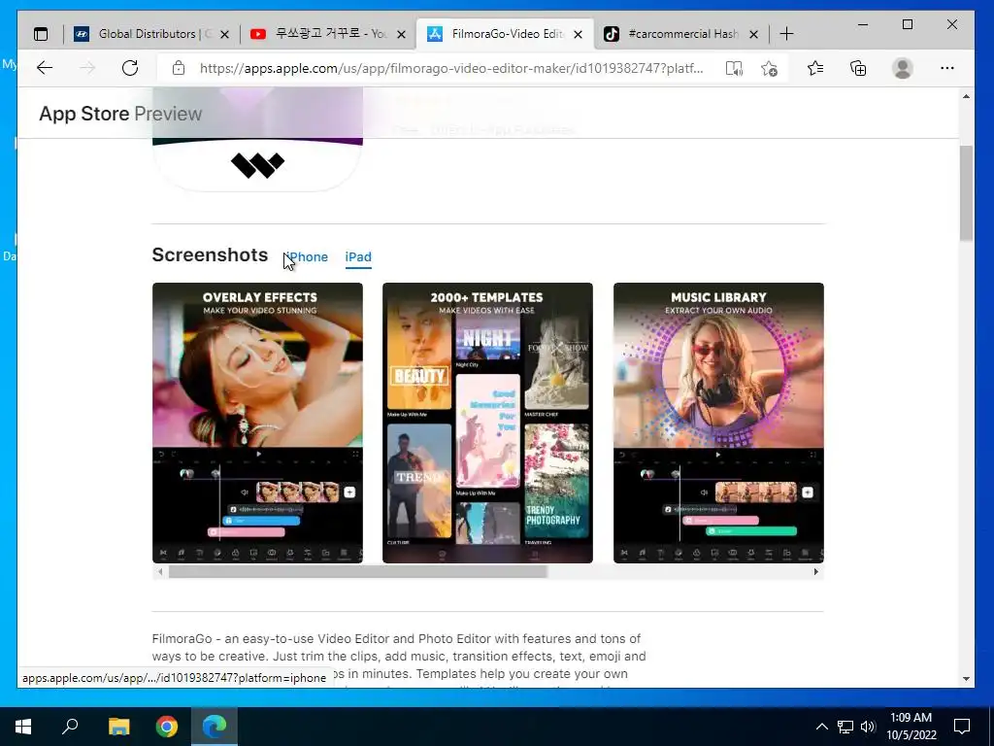This screenshot has width=994, height=746.
Task: Close the Global Distributors tab
Action: (224, 34)
